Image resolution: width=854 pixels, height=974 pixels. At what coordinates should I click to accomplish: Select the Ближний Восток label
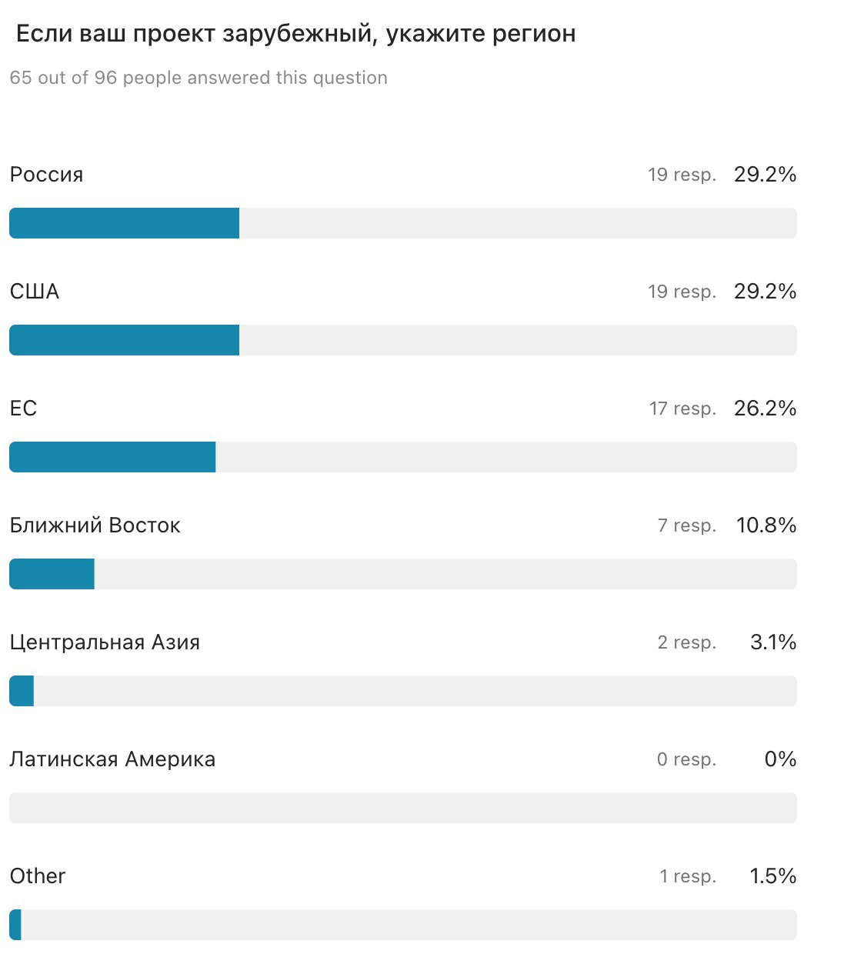coord(95,525)
